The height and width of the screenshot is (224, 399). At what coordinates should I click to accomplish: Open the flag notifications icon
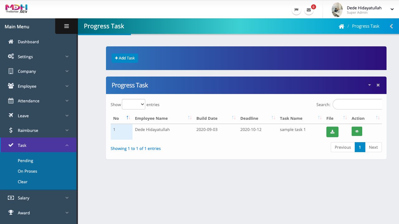tap(296, 10)
